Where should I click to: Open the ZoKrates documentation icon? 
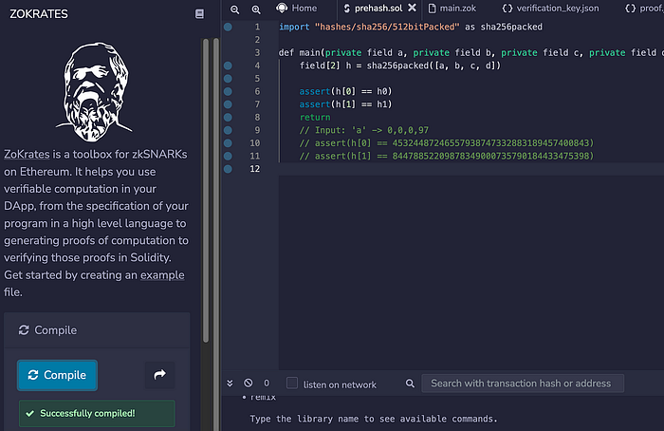(x=199, y=14)
